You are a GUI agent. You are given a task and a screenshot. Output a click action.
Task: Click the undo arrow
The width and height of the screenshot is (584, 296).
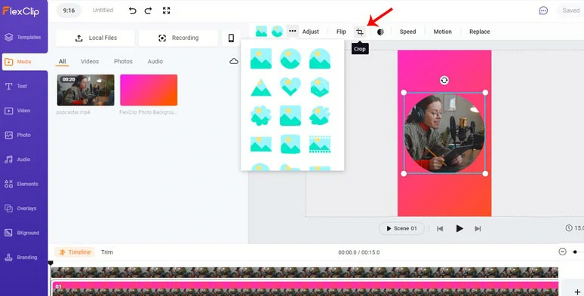[x=132, y=11]
